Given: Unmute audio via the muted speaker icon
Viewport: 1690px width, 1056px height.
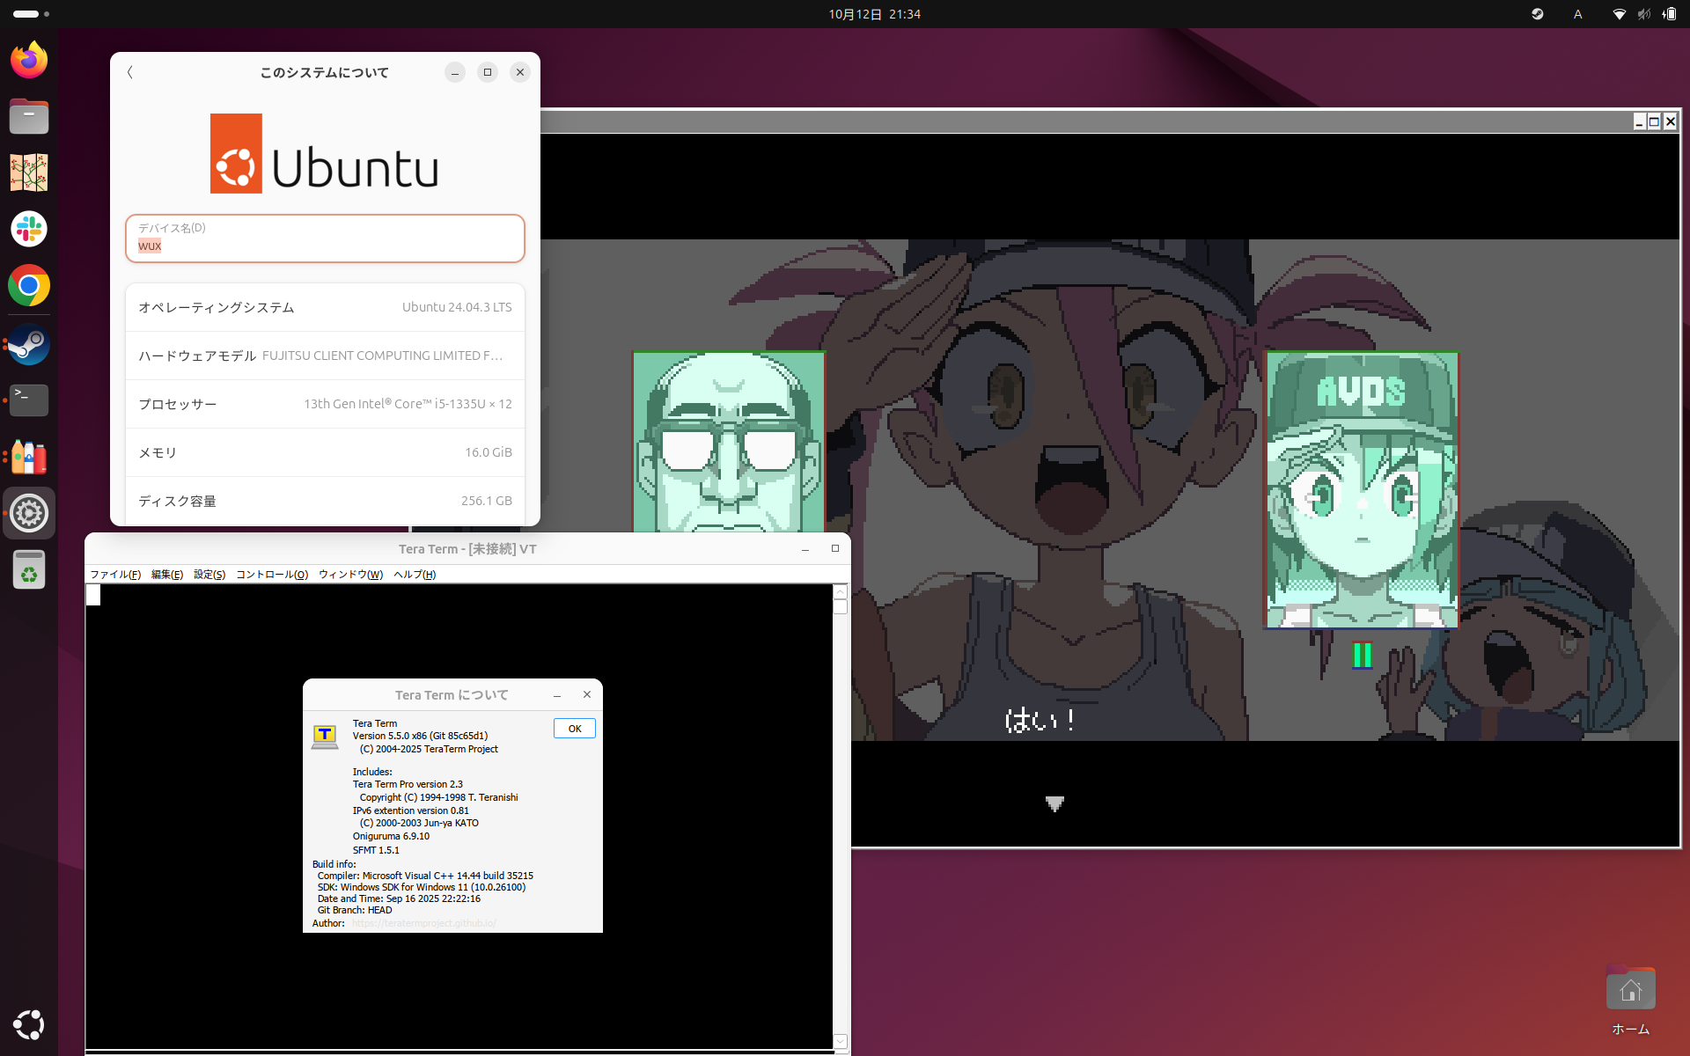Looking at the screenshot, I should 1644,14.
